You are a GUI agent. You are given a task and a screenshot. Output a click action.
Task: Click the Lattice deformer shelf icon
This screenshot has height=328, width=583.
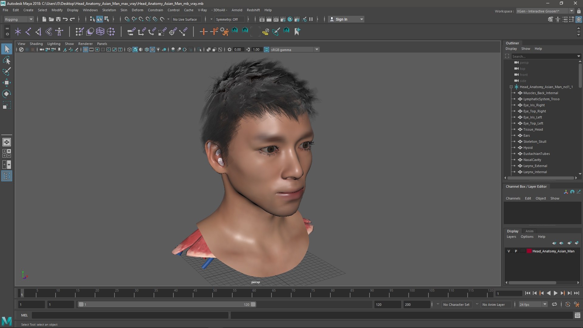[x=100, y=31]
